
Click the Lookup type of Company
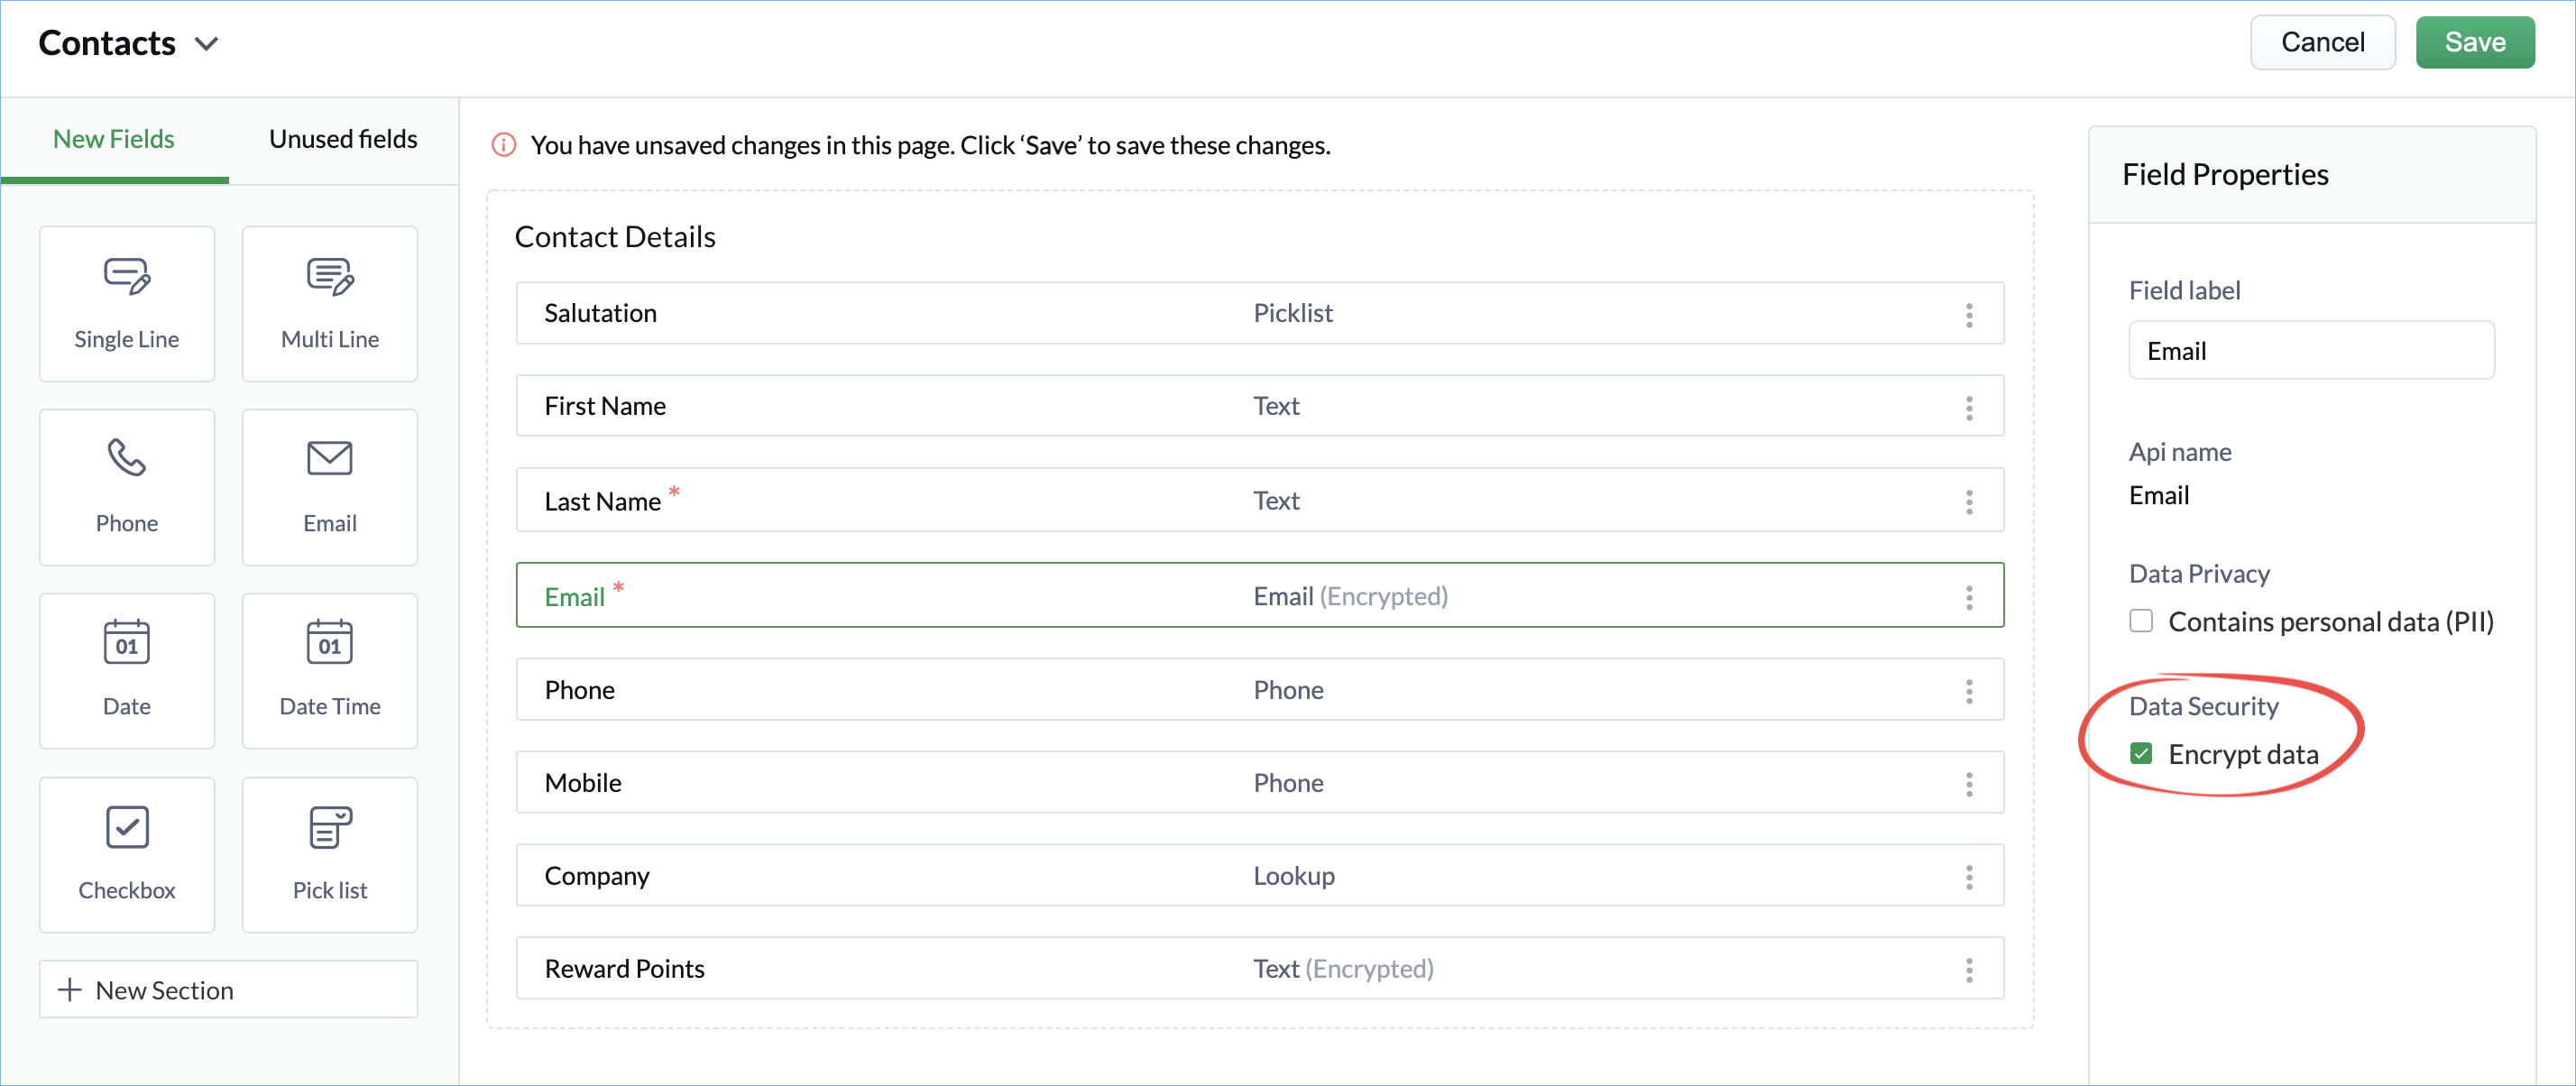[1294, 876]
